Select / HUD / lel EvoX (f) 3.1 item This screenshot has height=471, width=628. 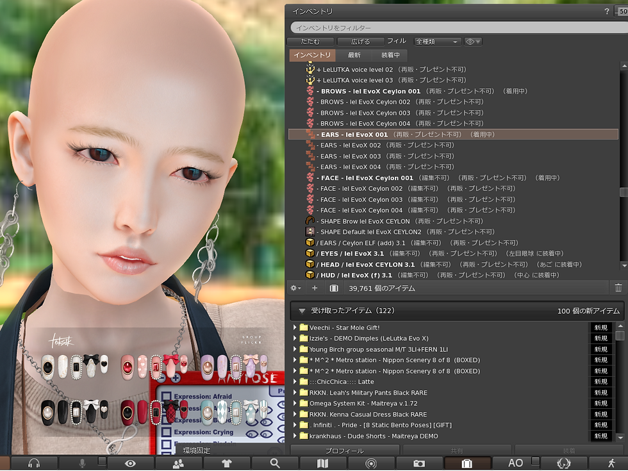(454, 275)
